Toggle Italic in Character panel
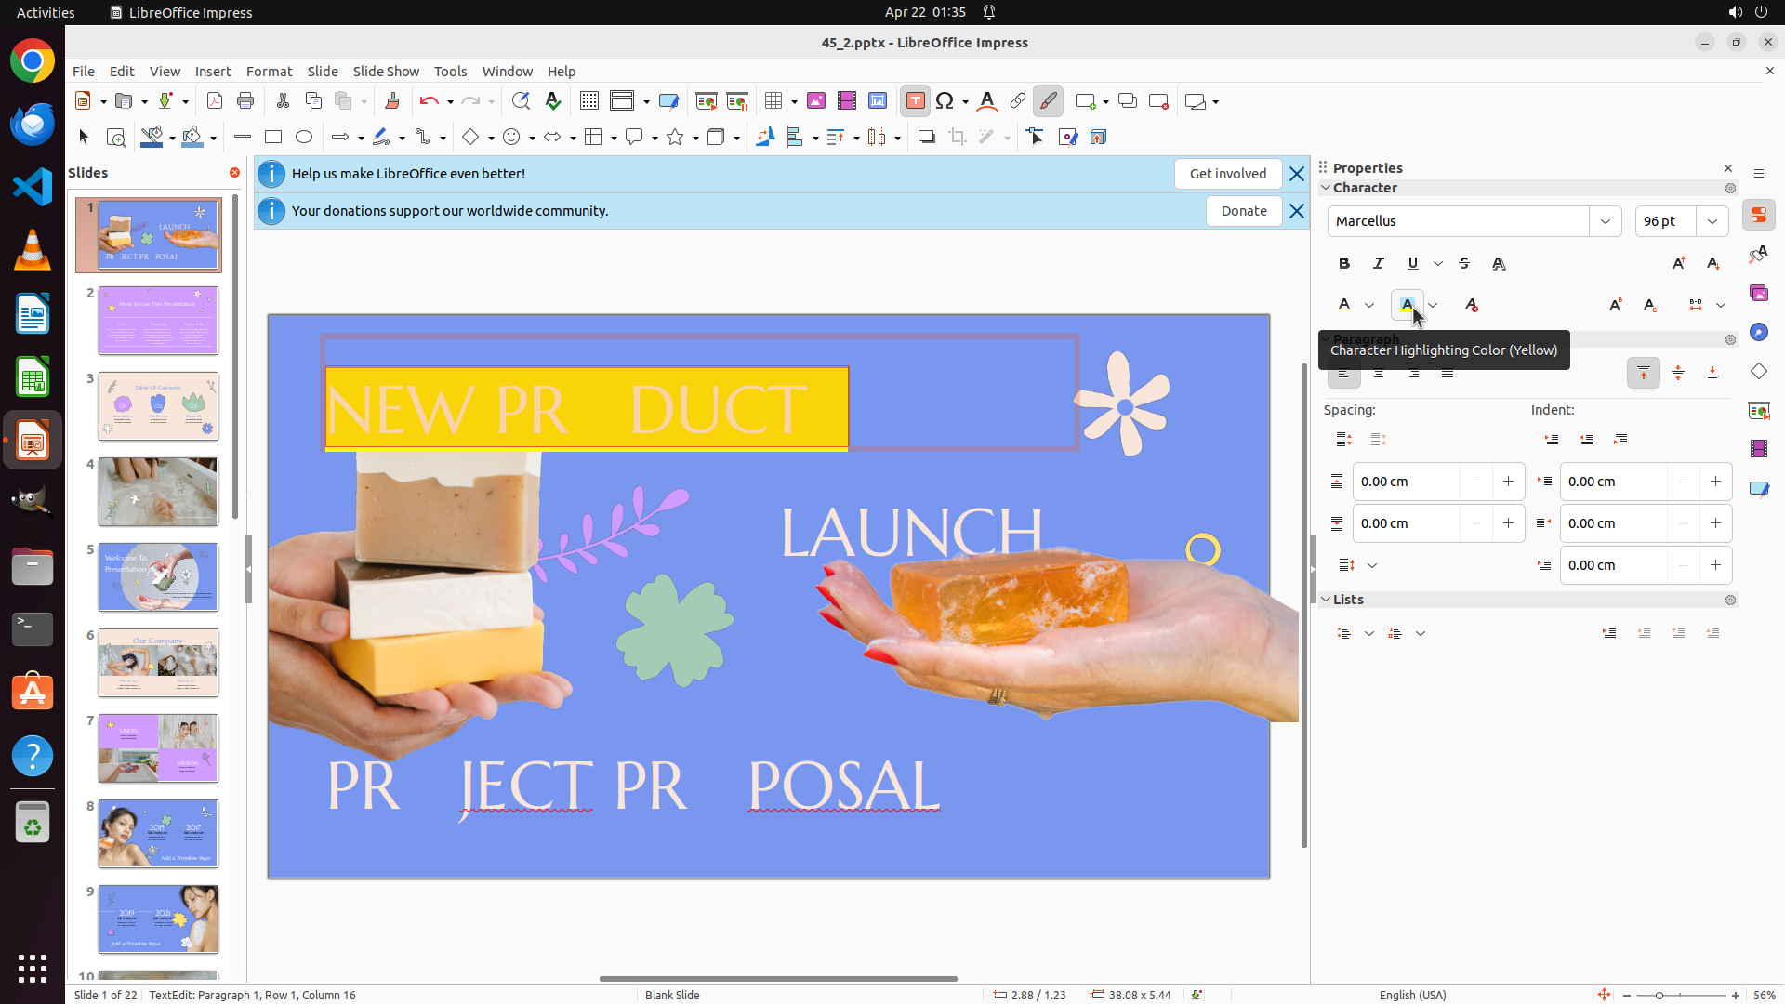The height and width of the screenshot is (1004, 1785). [1379, 264]
